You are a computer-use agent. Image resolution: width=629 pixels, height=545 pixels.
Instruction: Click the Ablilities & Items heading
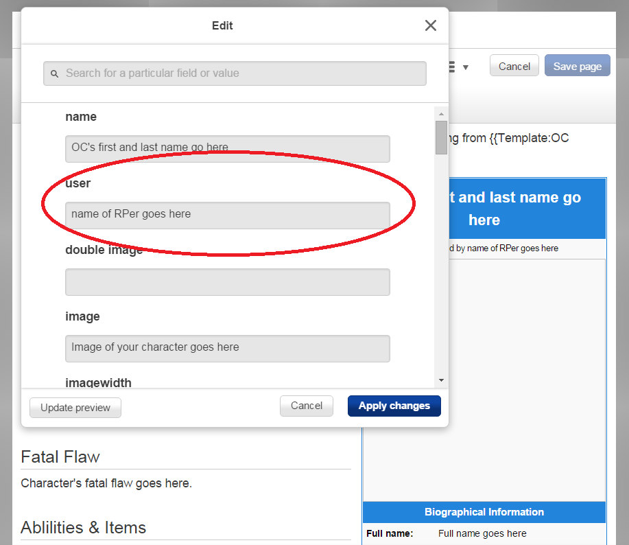point(84,527)
